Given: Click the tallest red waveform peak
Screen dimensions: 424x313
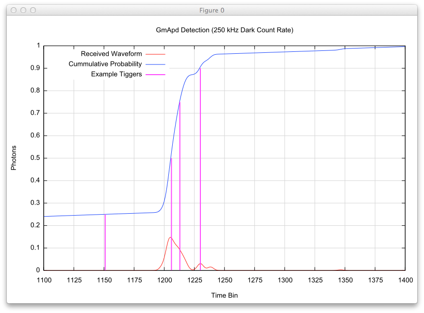Looking at the screenshot, I should pos(170,237).
